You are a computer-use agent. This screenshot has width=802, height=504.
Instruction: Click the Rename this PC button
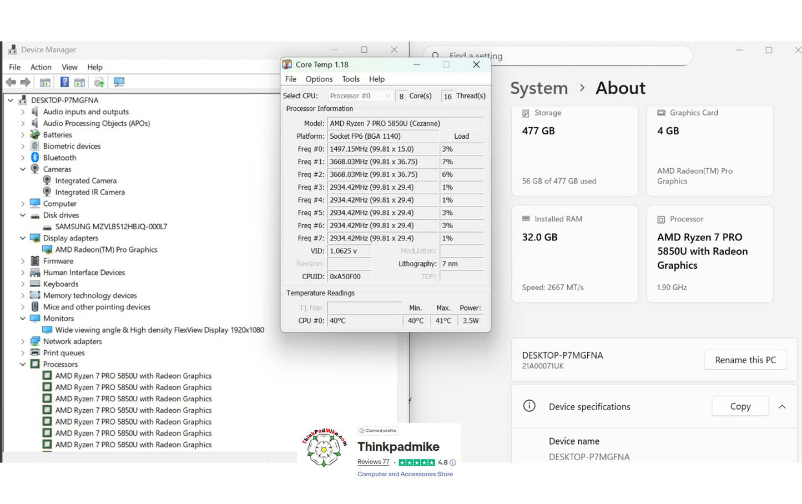[x=745, y=360]
